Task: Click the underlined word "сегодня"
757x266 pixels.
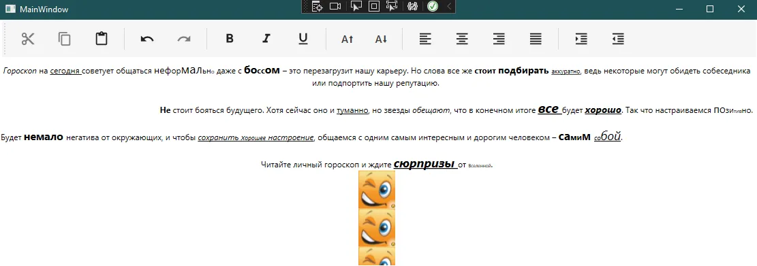Action: (x=65, y=71)
